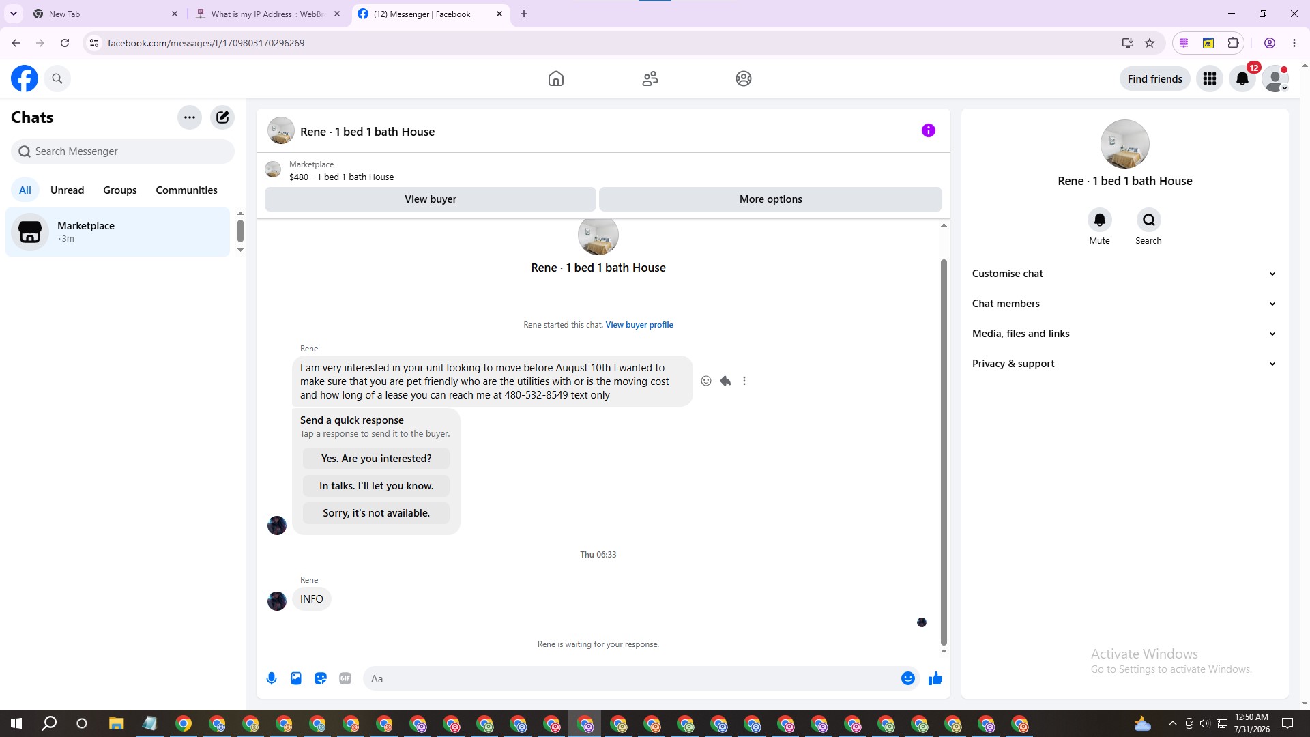
Task: Expand Media, files and links section
Action: coord(1124,334)
